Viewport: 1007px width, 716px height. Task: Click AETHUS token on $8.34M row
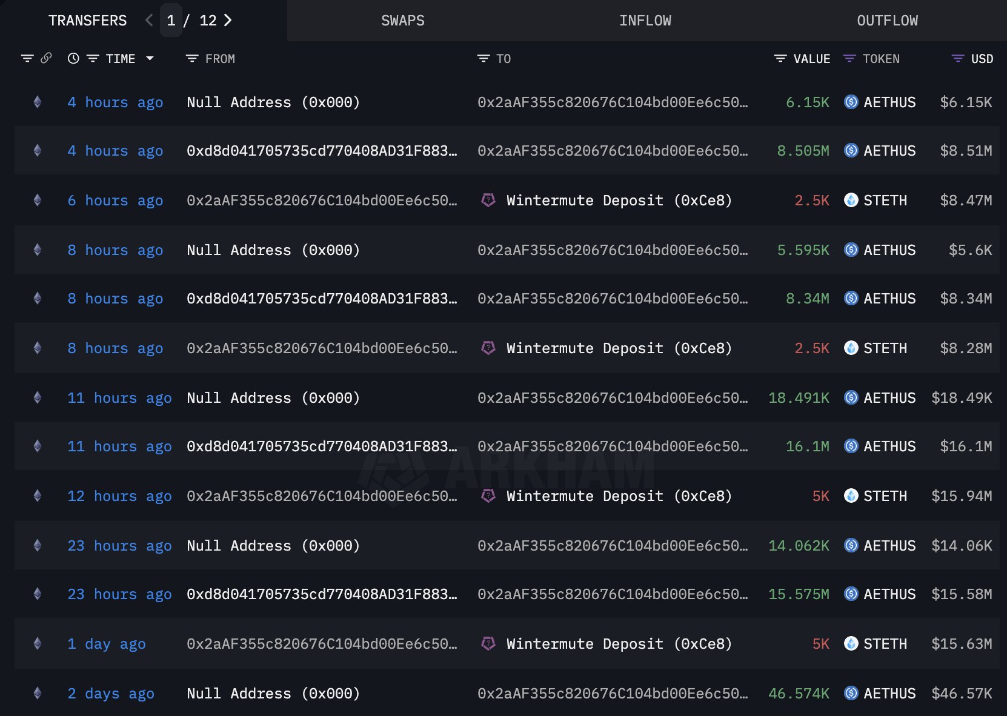(889, 299)
